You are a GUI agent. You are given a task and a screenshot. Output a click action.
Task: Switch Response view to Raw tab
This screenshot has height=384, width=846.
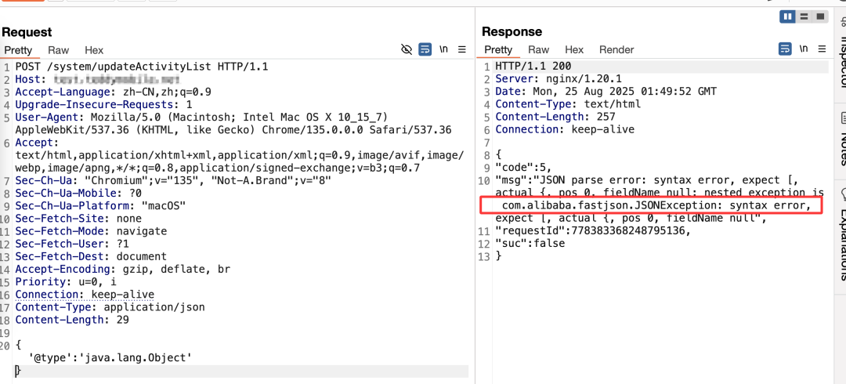[x=538, y=49]
